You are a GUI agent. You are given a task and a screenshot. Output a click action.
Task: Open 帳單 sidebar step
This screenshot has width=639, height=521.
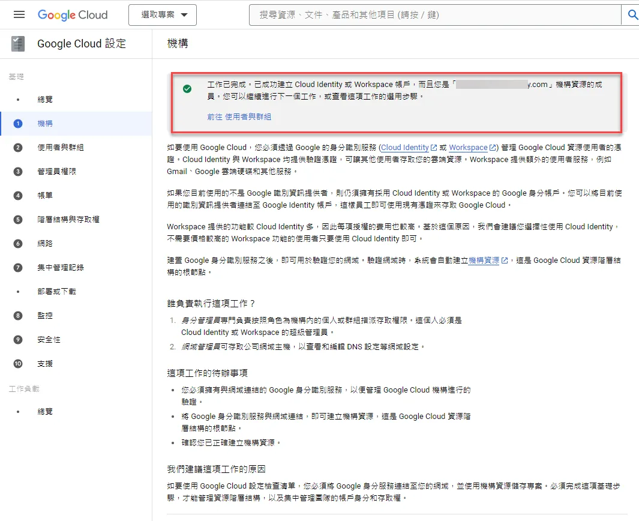[x=45, y=196]
